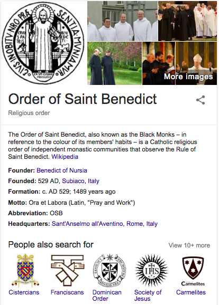Image resolution: width=219 pixels, height=305 pixels.
Task: Click the Franciscans Tau cross emblem
Action: (x=68, y=270)
